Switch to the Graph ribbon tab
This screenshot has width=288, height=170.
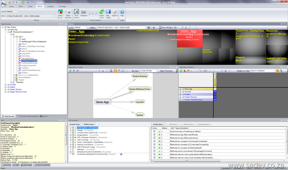30,6
